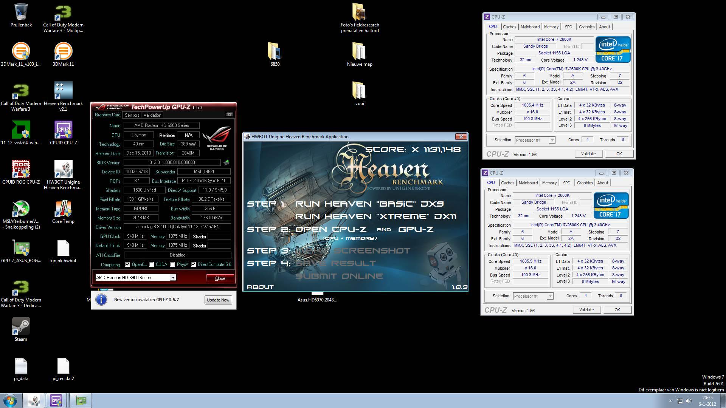Click ABOUT in HWBOT Heaven application
The image size is (726, 408).
coord(260,287)
